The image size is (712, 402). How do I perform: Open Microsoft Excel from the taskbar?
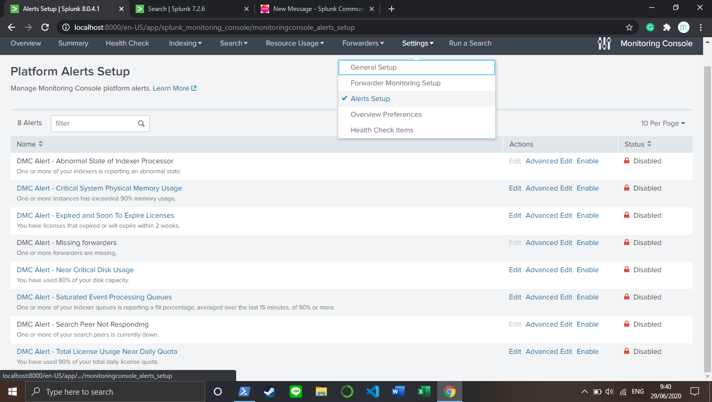[x=424, y=392]
